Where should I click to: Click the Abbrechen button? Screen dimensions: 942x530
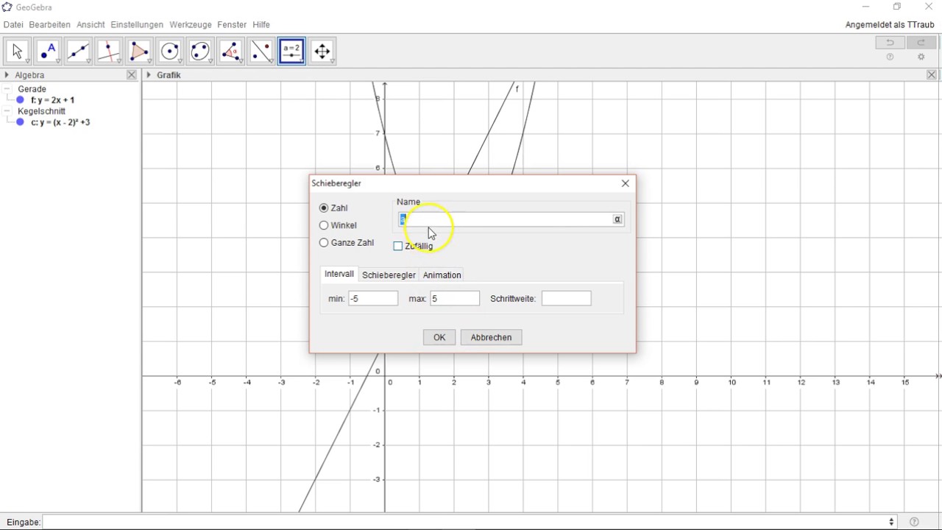(491, 337)
